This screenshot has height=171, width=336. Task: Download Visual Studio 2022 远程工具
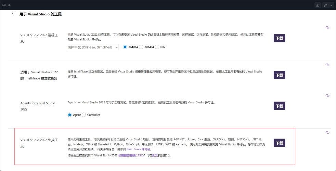pyautogui.click(x=279, y=38)
